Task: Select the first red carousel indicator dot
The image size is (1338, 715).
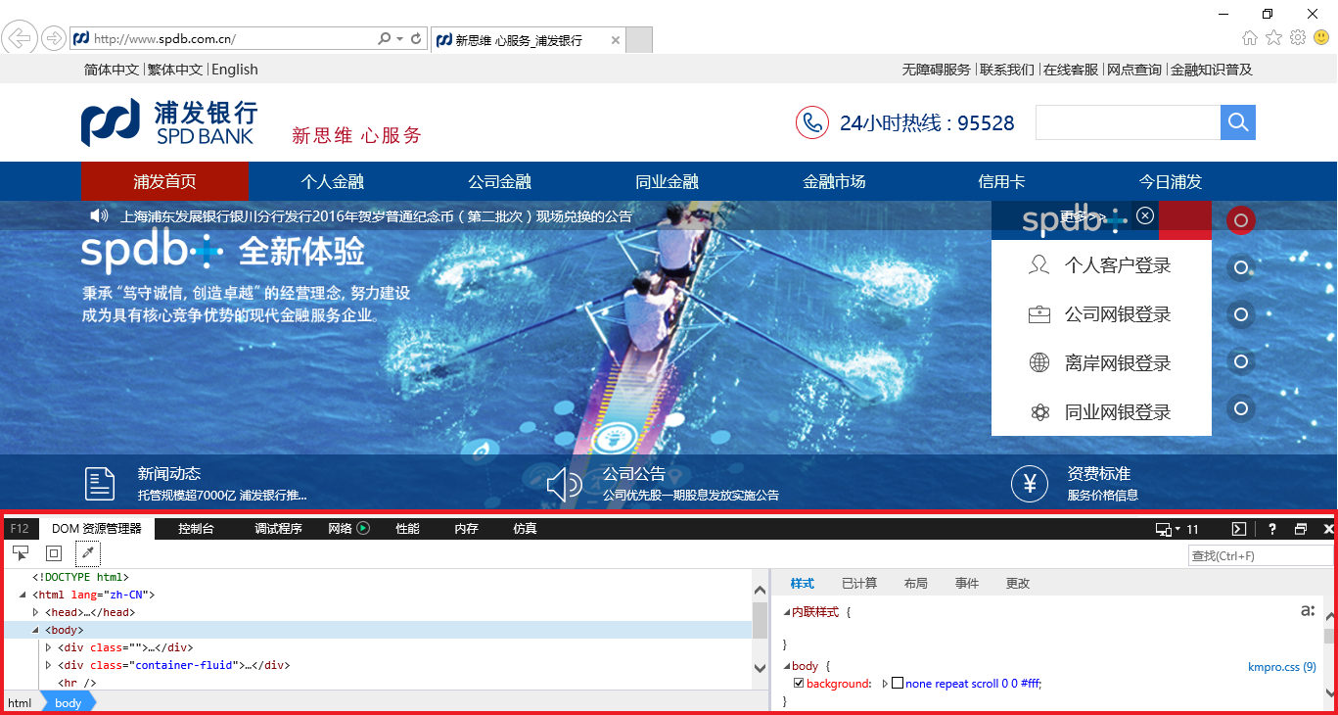Action: 1241,220
